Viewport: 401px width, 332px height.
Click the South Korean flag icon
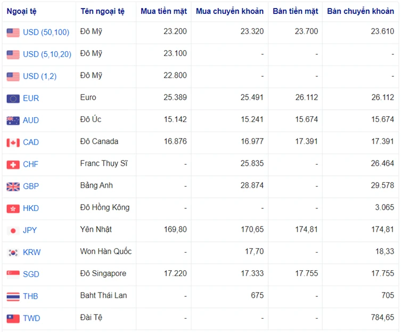(13, 253)
